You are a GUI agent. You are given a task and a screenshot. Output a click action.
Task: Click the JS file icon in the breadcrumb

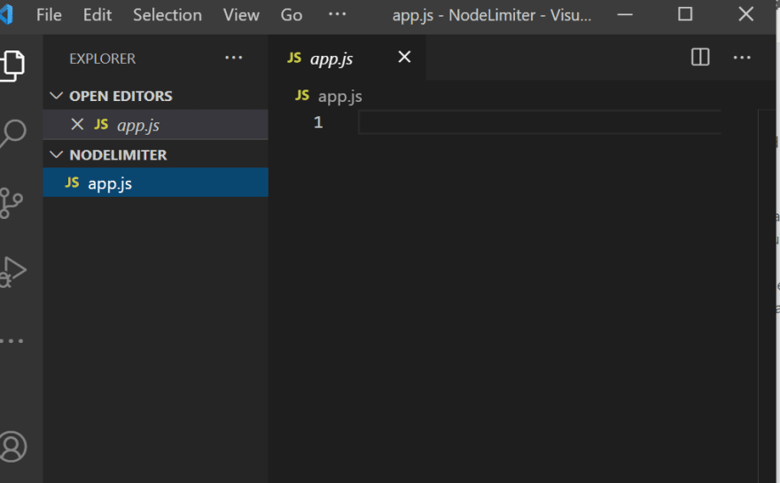pos(302,95)
